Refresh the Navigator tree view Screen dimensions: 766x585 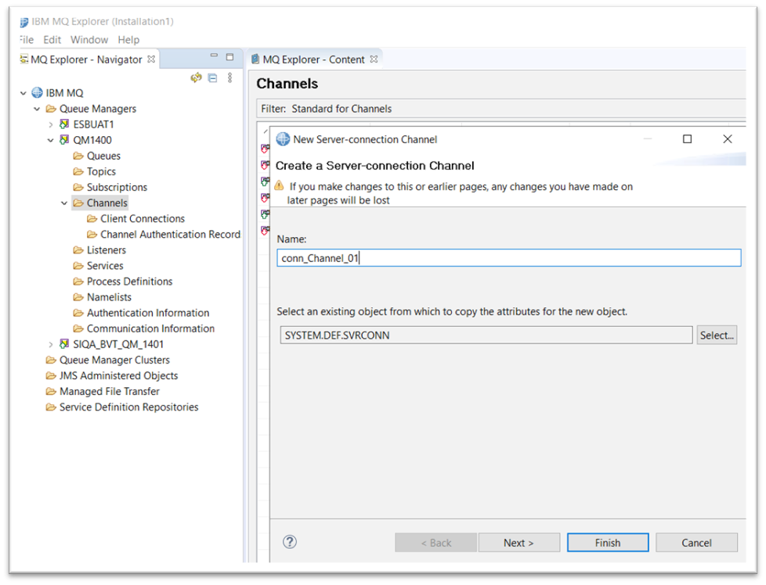click(197, 77)
